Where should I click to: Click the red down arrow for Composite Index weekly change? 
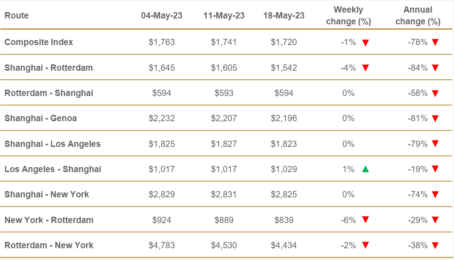pyautogui.click(x=365, y=43)
